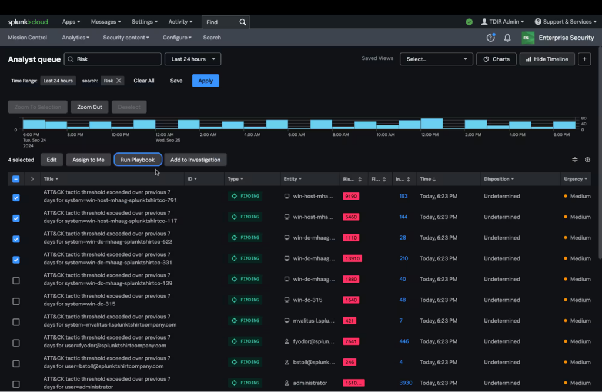Click the row density adjustment icon
The width and height of the screenshot is (602, 392).
[574, 159]
